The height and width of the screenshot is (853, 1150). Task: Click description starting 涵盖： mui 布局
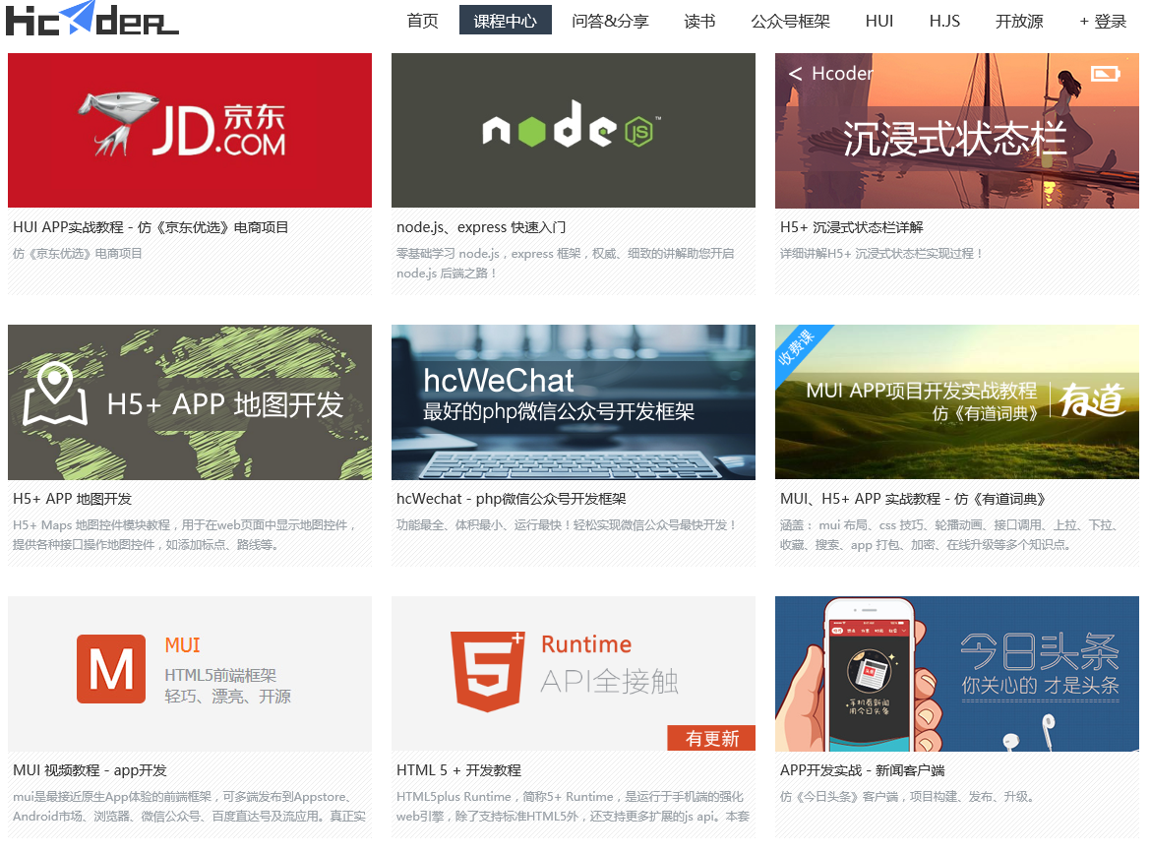(x=948, y=534)
